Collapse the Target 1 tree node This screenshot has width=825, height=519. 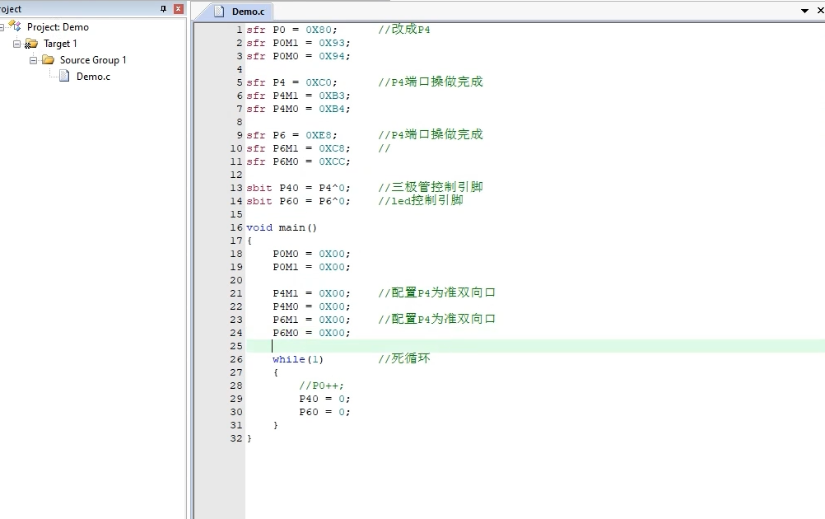tap(16, 44)
